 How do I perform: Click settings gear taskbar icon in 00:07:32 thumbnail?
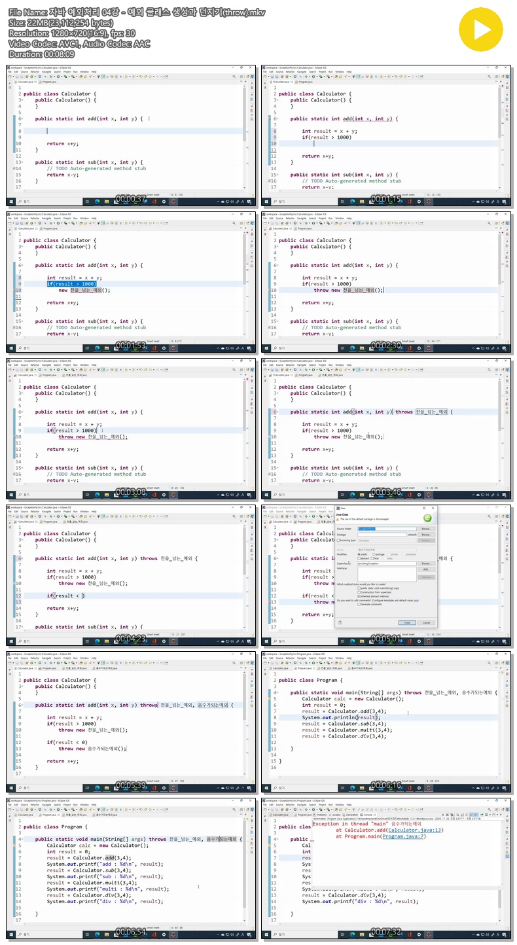tap(419, 935)
